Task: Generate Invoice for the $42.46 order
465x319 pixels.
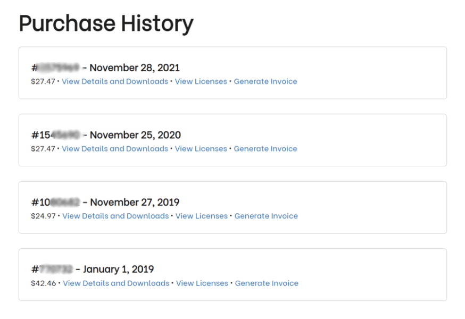Action: pos(267,283)
